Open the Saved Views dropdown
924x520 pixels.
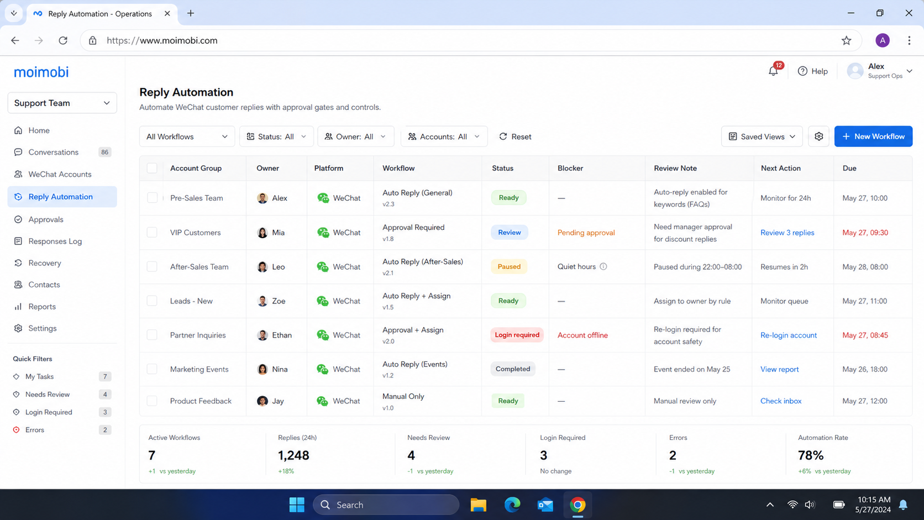coord(762,136)
